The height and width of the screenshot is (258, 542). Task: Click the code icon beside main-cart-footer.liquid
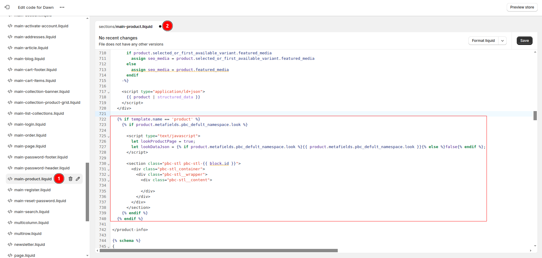coord(10,70)
